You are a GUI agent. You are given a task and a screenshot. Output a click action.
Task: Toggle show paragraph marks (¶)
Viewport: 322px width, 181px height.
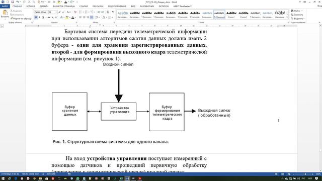click(113, 12)
